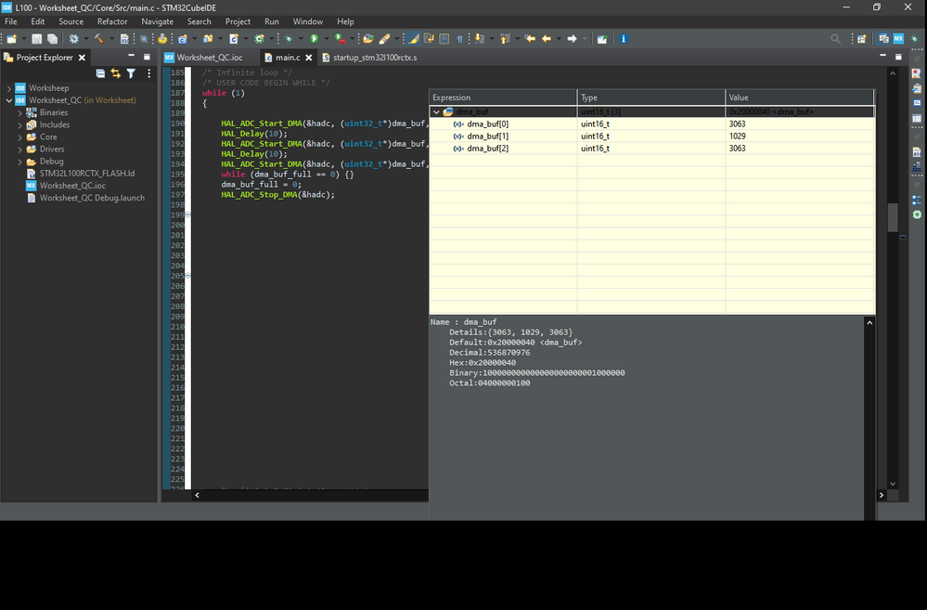Click the Save icon in the toolbar
This screenshot has height=610, width=927.
[x=37, y=39]
